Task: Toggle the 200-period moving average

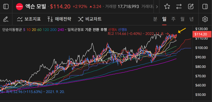Action: pyautogui.click(x=53, y=30)
